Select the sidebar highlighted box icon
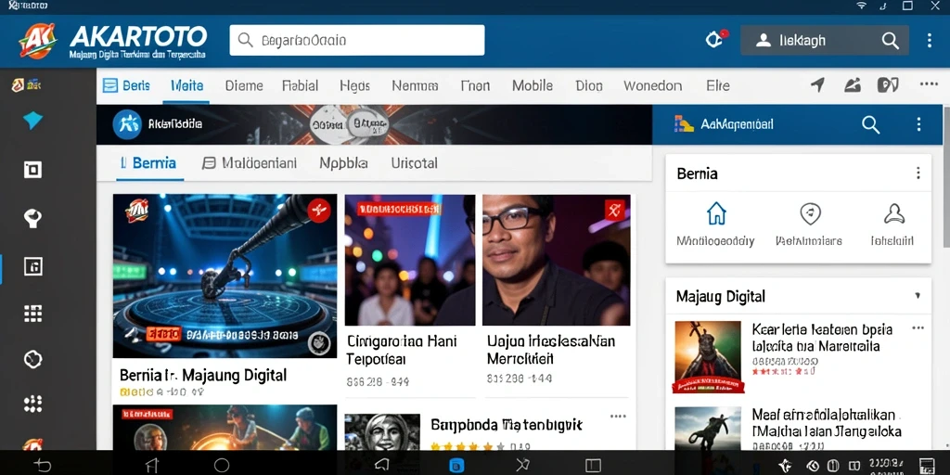Image resolution: width=950 pixels, height=475 pixels. pos(32,266)
